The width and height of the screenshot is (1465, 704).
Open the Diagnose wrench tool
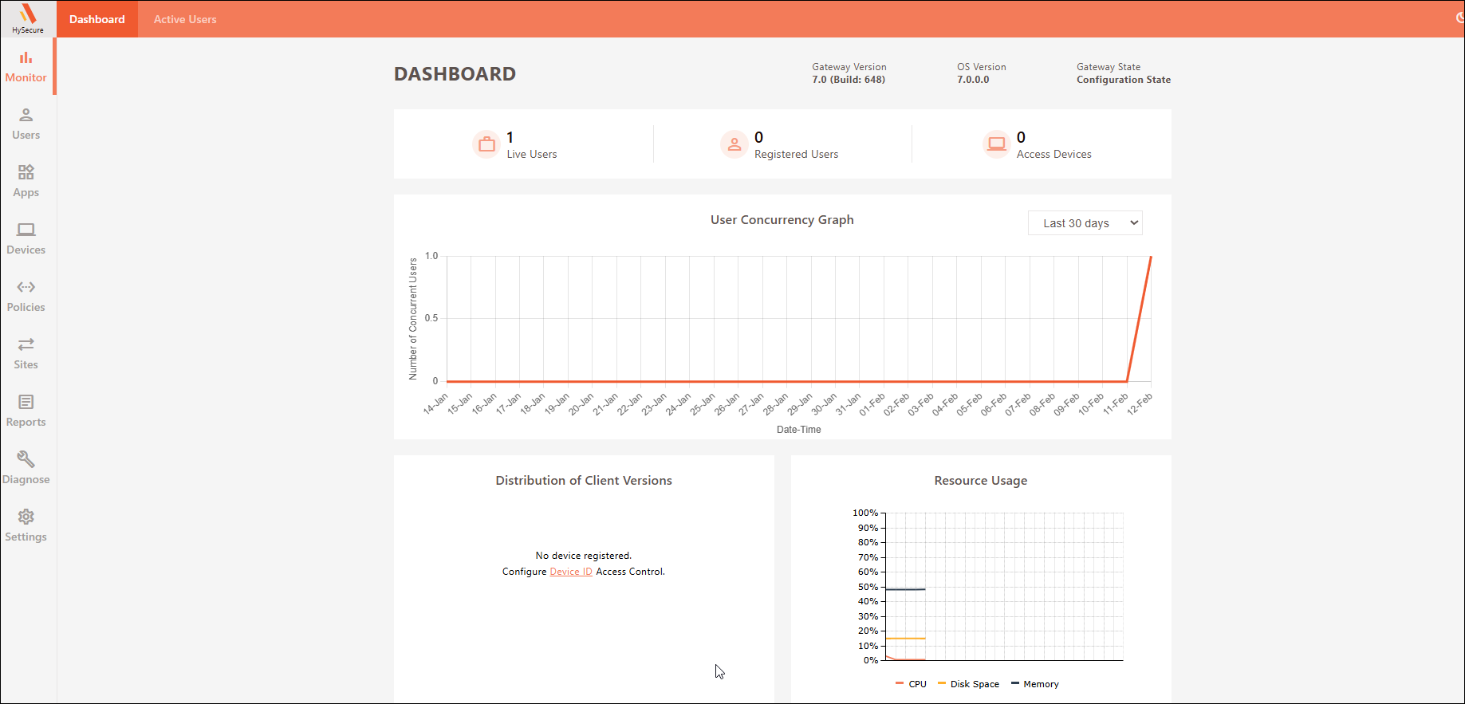(x=26, y=468)
